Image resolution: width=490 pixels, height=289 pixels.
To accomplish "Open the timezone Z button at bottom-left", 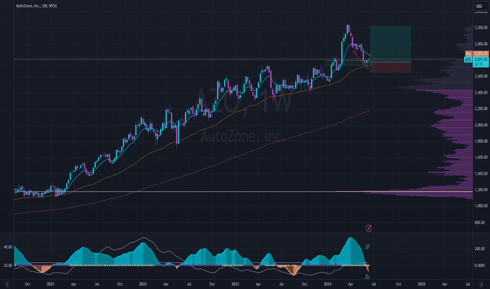I will (7, 284).
